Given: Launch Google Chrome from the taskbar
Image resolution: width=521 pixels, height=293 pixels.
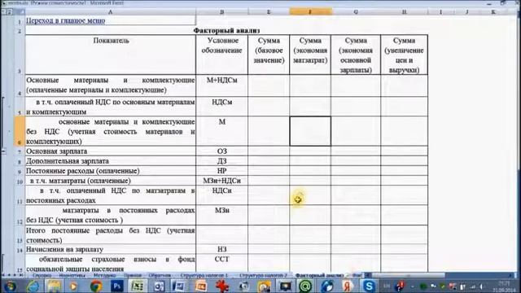Looking at the screenshot, I should point(96,286).
